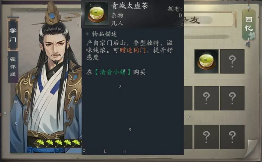The height and width of the screenshot is (162, 262).
Task: Click the 霍怀瑾 name plate
Action: (13, 67)
